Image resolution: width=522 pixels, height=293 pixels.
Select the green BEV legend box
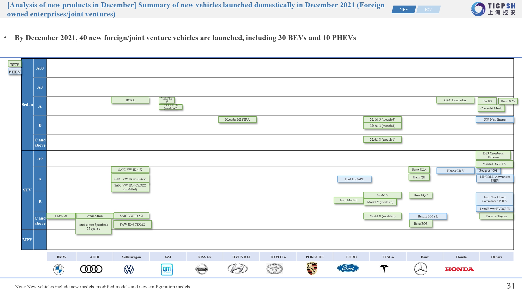pyautogui.click(x=15, y=64)
